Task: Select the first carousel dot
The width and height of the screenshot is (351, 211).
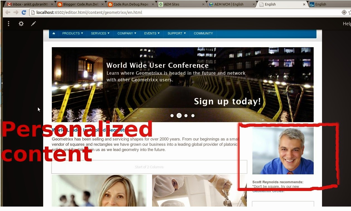Action: pos(172,115)
